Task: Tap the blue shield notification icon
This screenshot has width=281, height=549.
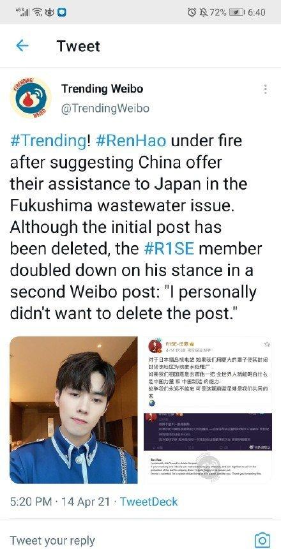Action: (62, 12)
